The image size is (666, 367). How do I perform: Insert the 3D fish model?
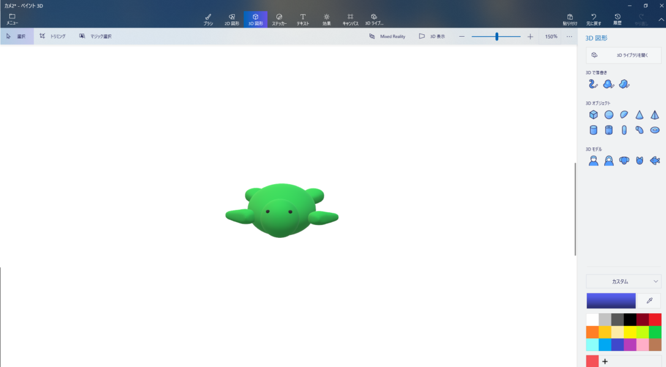pos(654,161)
